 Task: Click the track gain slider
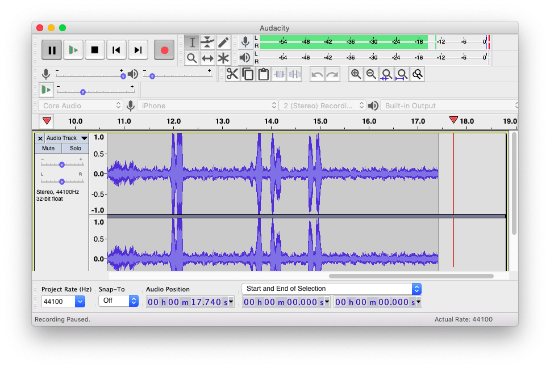click(62, 164)
